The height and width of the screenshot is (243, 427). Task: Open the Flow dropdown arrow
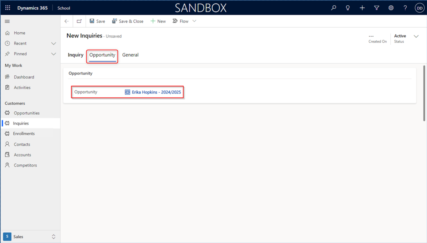[x=194, y=21]
